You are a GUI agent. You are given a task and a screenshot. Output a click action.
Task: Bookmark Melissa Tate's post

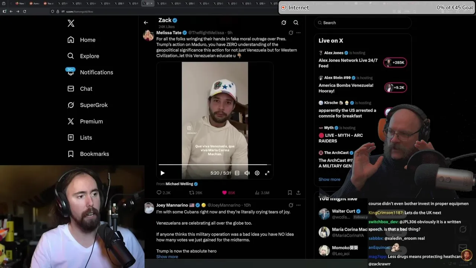point(290,193)
